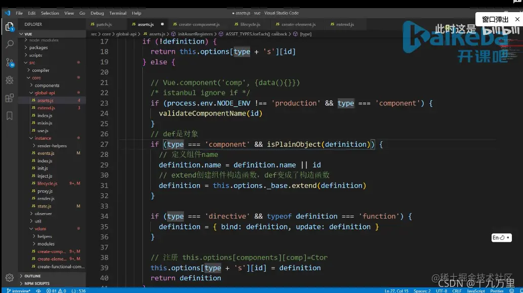The image size is (523, 293).
Task: Open the View menu
Action: click(x=69, y=13)
